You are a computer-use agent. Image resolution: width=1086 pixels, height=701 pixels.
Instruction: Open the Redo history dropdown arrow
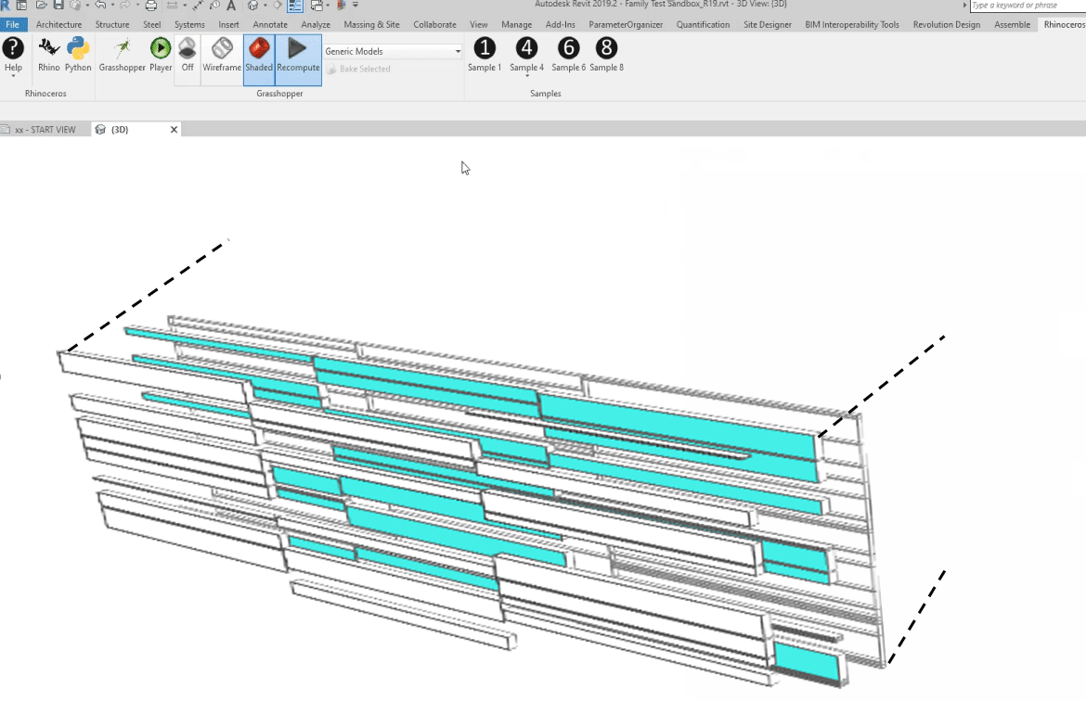click(137, 6)
